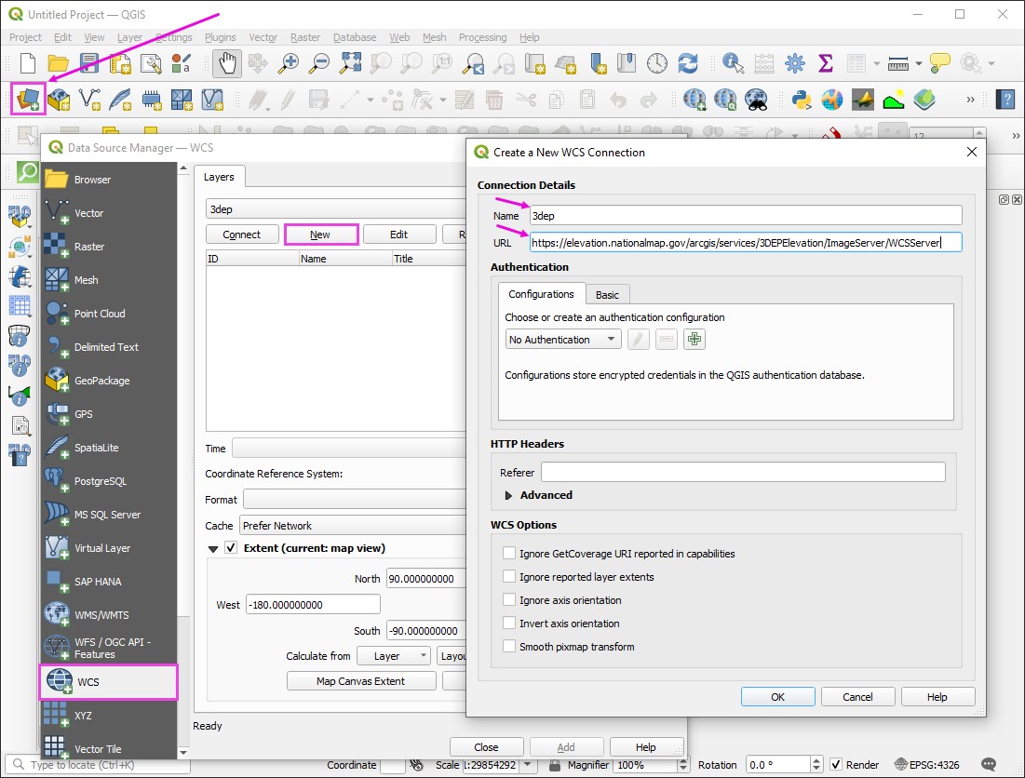Enable Ignore axis orientation option

pos(509,600)
